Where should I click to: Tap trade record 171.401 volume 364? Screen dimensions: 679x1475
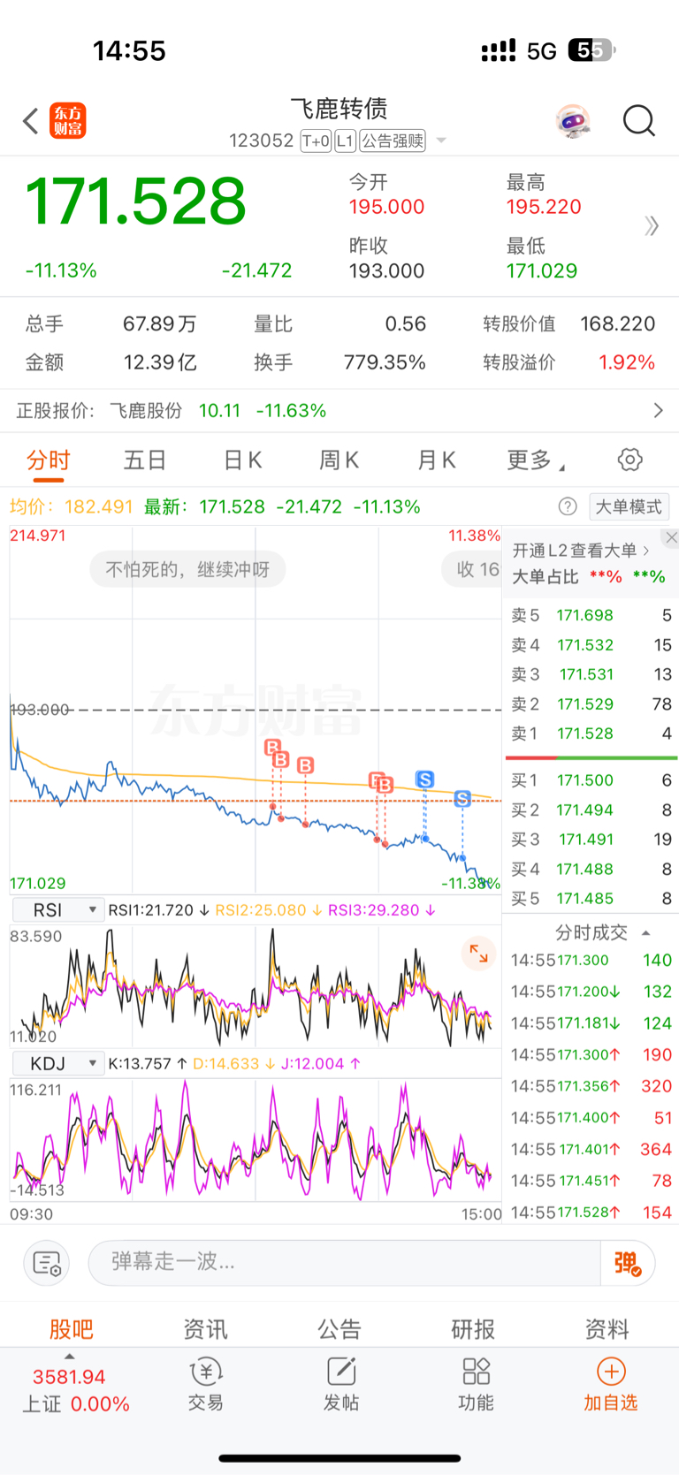tap(591, 1150)
